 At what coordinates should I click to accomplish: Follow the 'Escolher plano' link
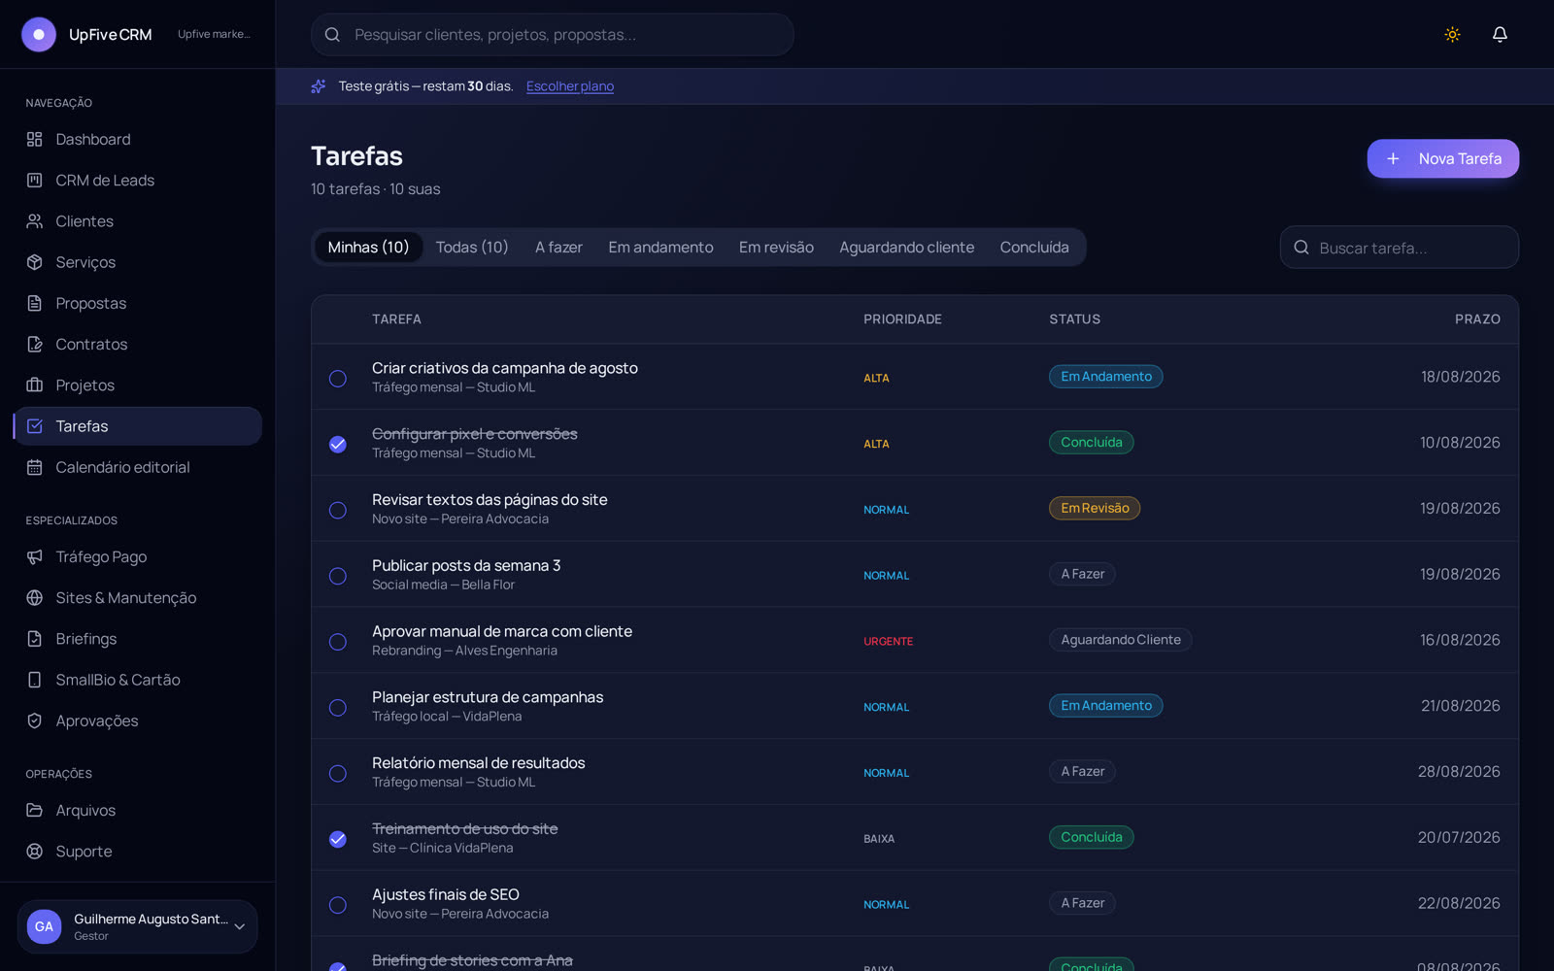tap(570, 86)
